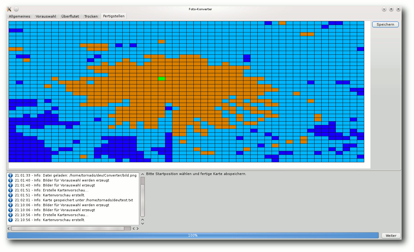
Task: Click the 100% progress bar
Action: point(193,236)
